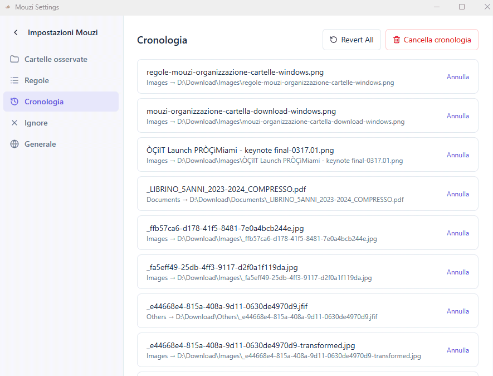Image resolution: width=493 pixels, height=376 pixels.
Task: Annulla the _e44668e4 transformed.jpg move
Action: 458,350
